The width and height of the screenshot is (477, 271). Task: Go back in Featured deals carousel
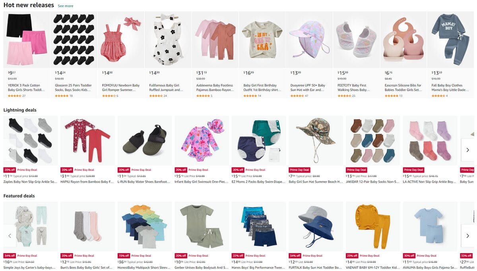10,236
